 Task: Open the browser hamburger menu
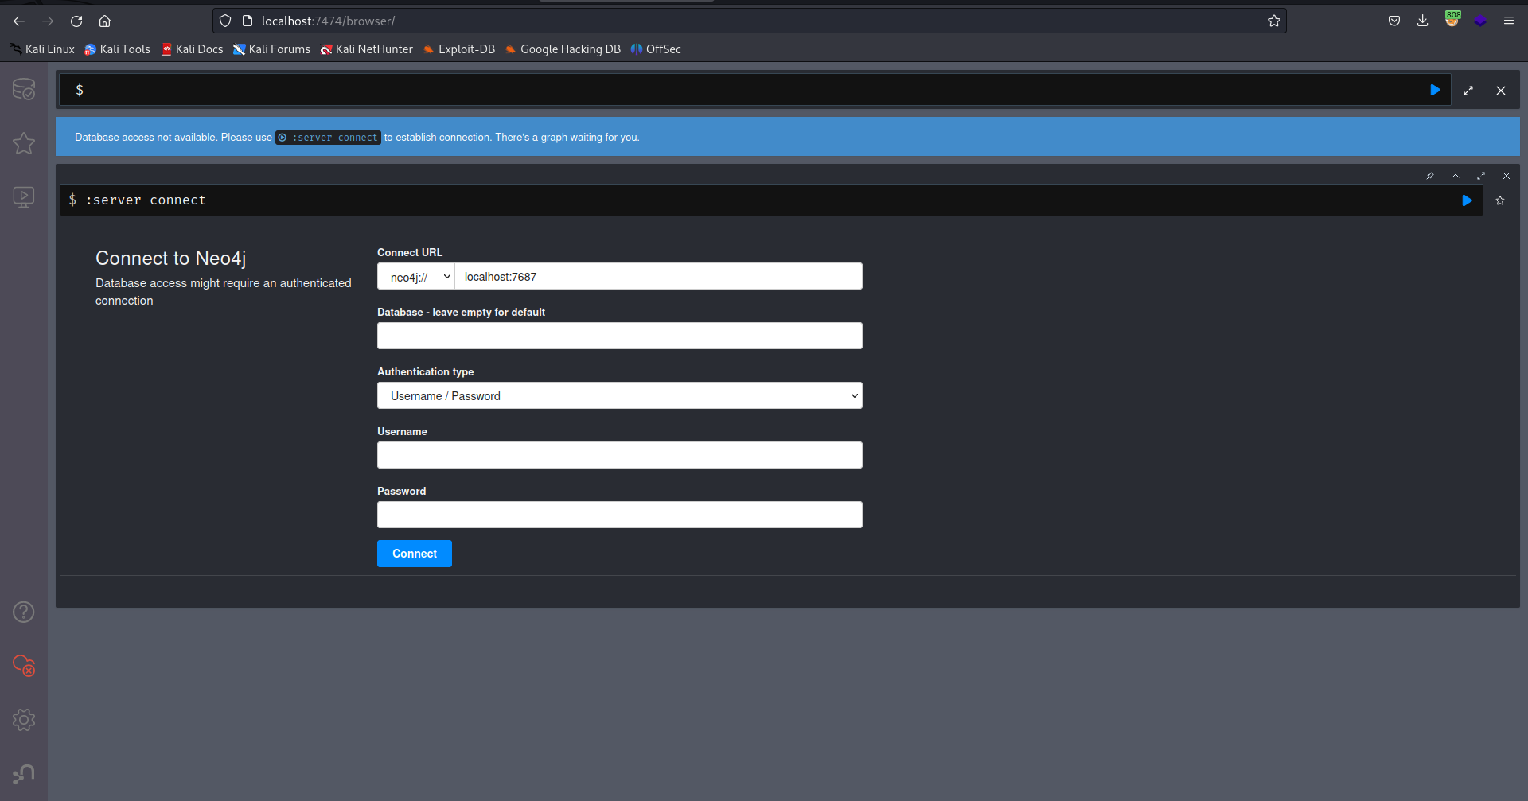(x=1509, y=21)
